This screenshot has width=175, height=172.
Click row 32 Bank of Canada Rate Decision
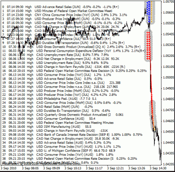point(72,135)
